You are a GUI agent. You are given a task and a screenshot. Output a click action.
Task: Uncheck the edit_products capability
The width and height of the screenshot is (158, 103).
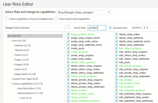pyautogui.click(x=116, y=87)
